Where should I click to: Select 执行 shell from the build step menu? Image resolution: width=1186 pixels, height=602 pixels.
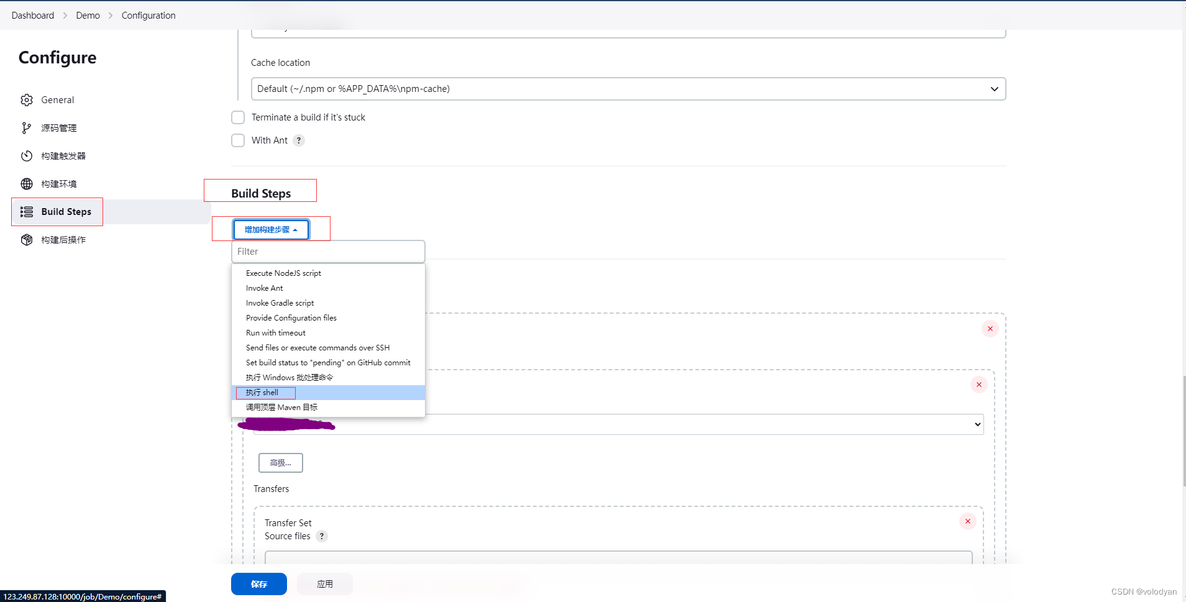pos(265,392)
